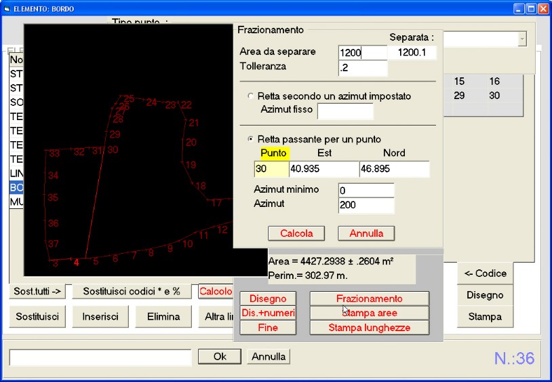This screenshot has height=382, width=552.
Task: Click point label 4 in drawing
Action: click(x=77, y=263)
